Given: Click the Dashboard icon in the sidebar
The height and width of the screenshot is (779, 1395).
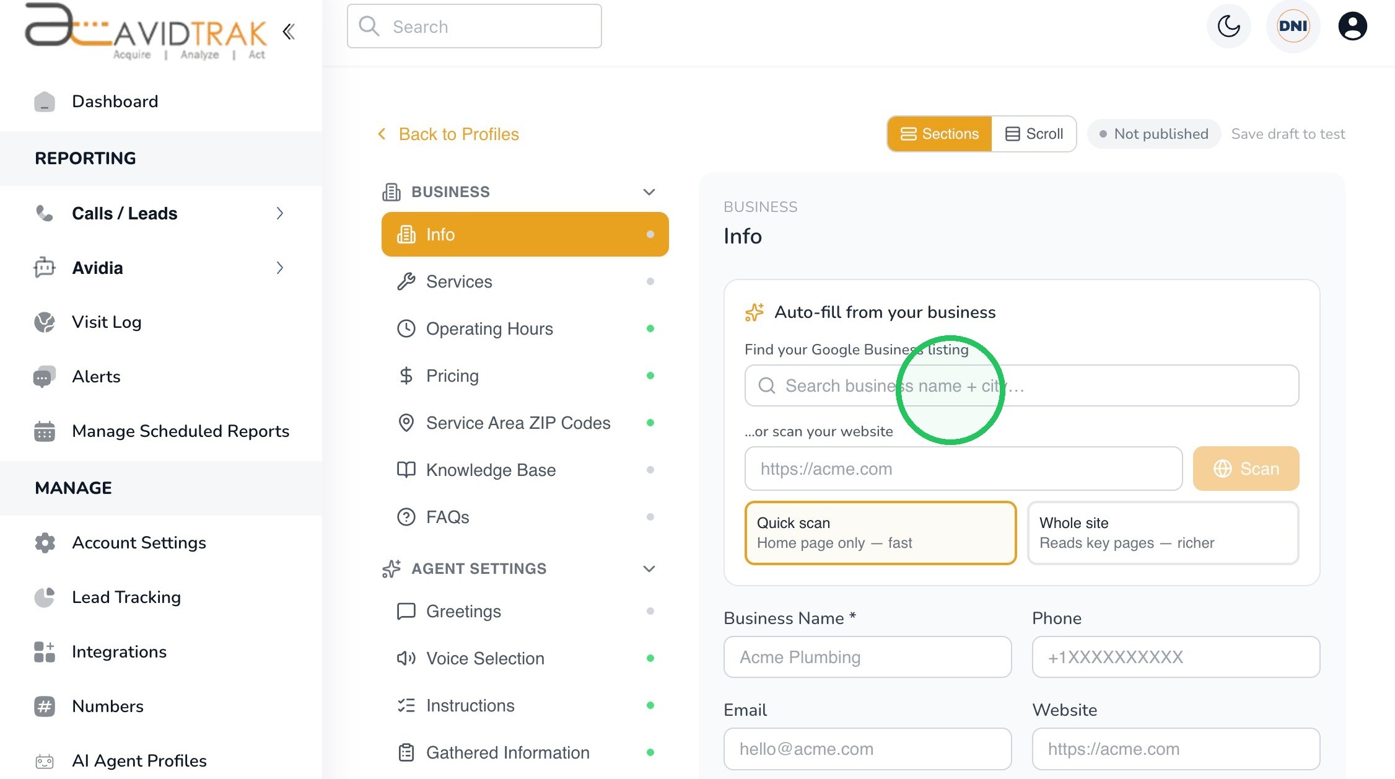Looking at the screenshot, I should click(x=45, y=102).
